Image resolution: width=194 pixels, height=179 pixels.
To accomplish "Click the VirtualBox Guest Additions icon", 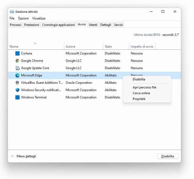I will (x=17, y=83).
